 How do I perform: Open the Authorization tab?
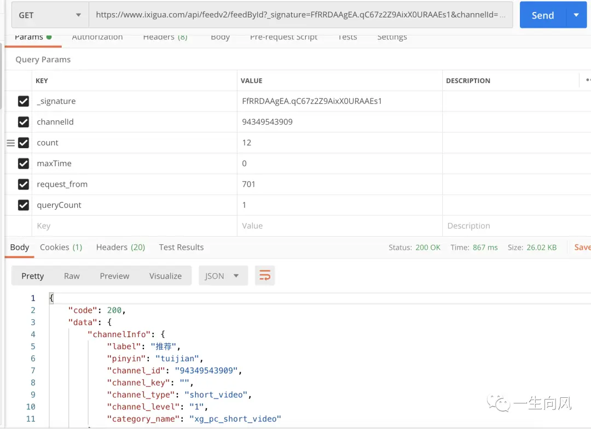pos(97,38)
